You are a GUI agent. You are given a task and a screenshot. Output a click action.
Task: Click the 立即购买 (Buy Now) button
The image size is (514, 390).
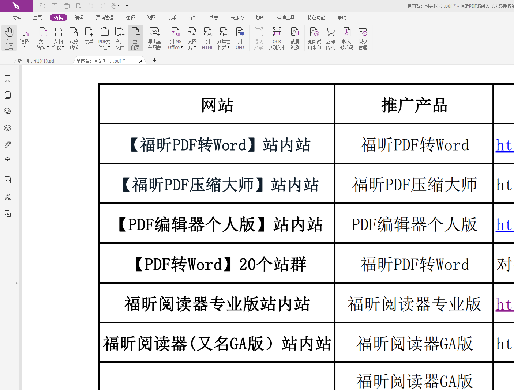point(330,38)
